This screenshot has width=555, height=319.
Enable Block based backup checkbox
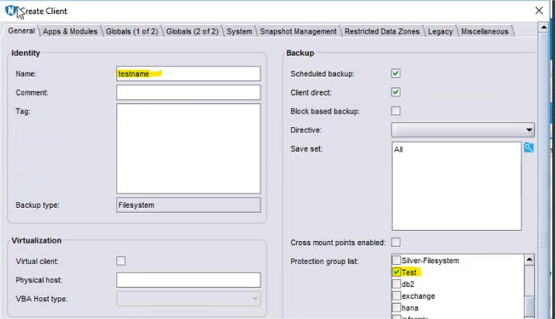(395, 111)
